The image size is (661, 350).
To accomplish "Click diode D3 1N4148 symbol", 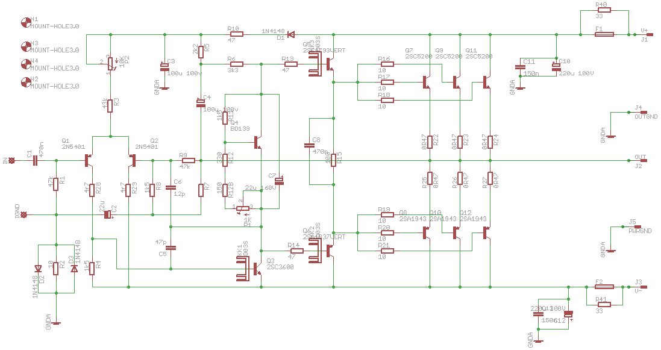I will click(x=74, y=269).
